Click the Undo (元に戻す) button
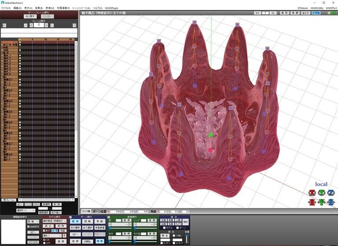 pos(30,16)
